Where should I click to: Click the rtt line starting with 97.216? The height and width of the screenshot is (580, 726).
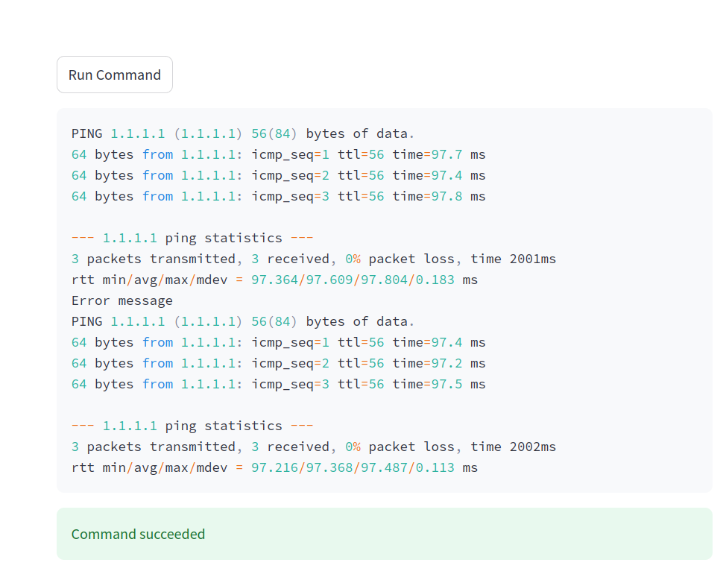point(274,468)
